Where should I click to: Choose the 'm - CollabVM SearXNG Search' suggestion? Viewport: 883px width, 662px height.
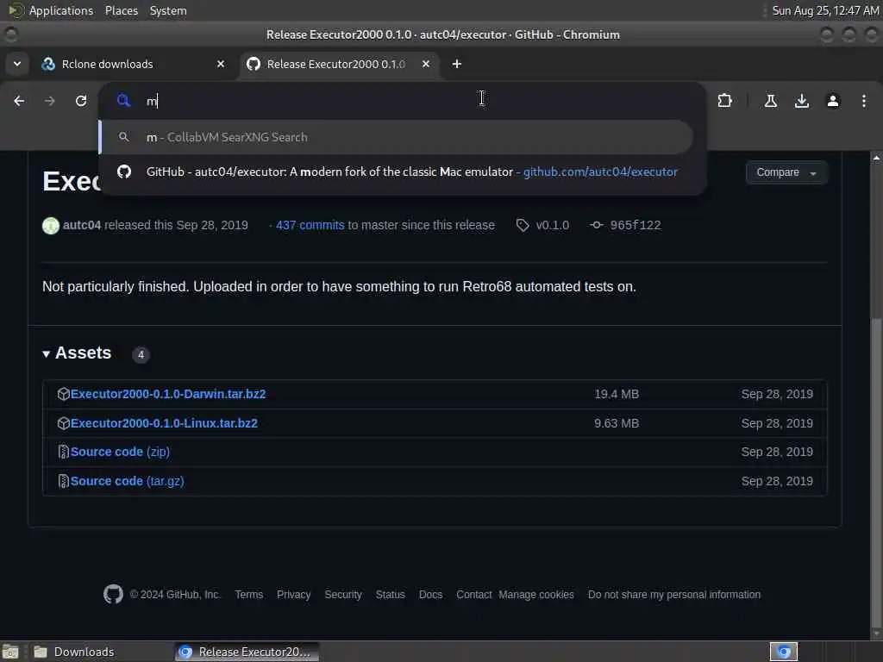pyautogui.click(x=396, y=137)
